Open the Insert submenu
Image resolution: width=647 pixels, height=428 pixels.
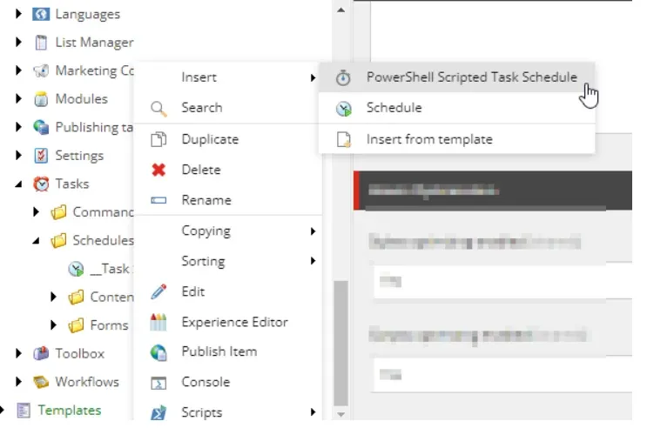pyautogui.click(x=228, y=77)
